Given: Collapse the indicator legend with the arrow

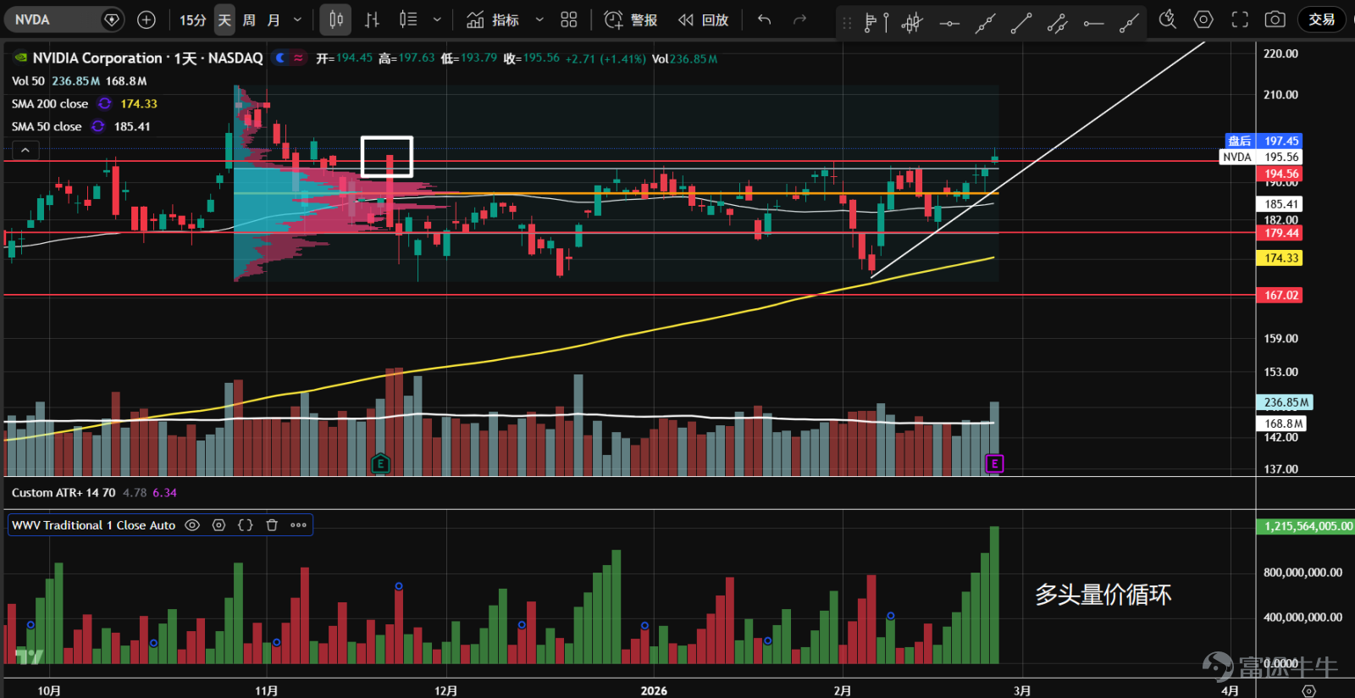Looking at the screenshot, I should tap(25, 150).
